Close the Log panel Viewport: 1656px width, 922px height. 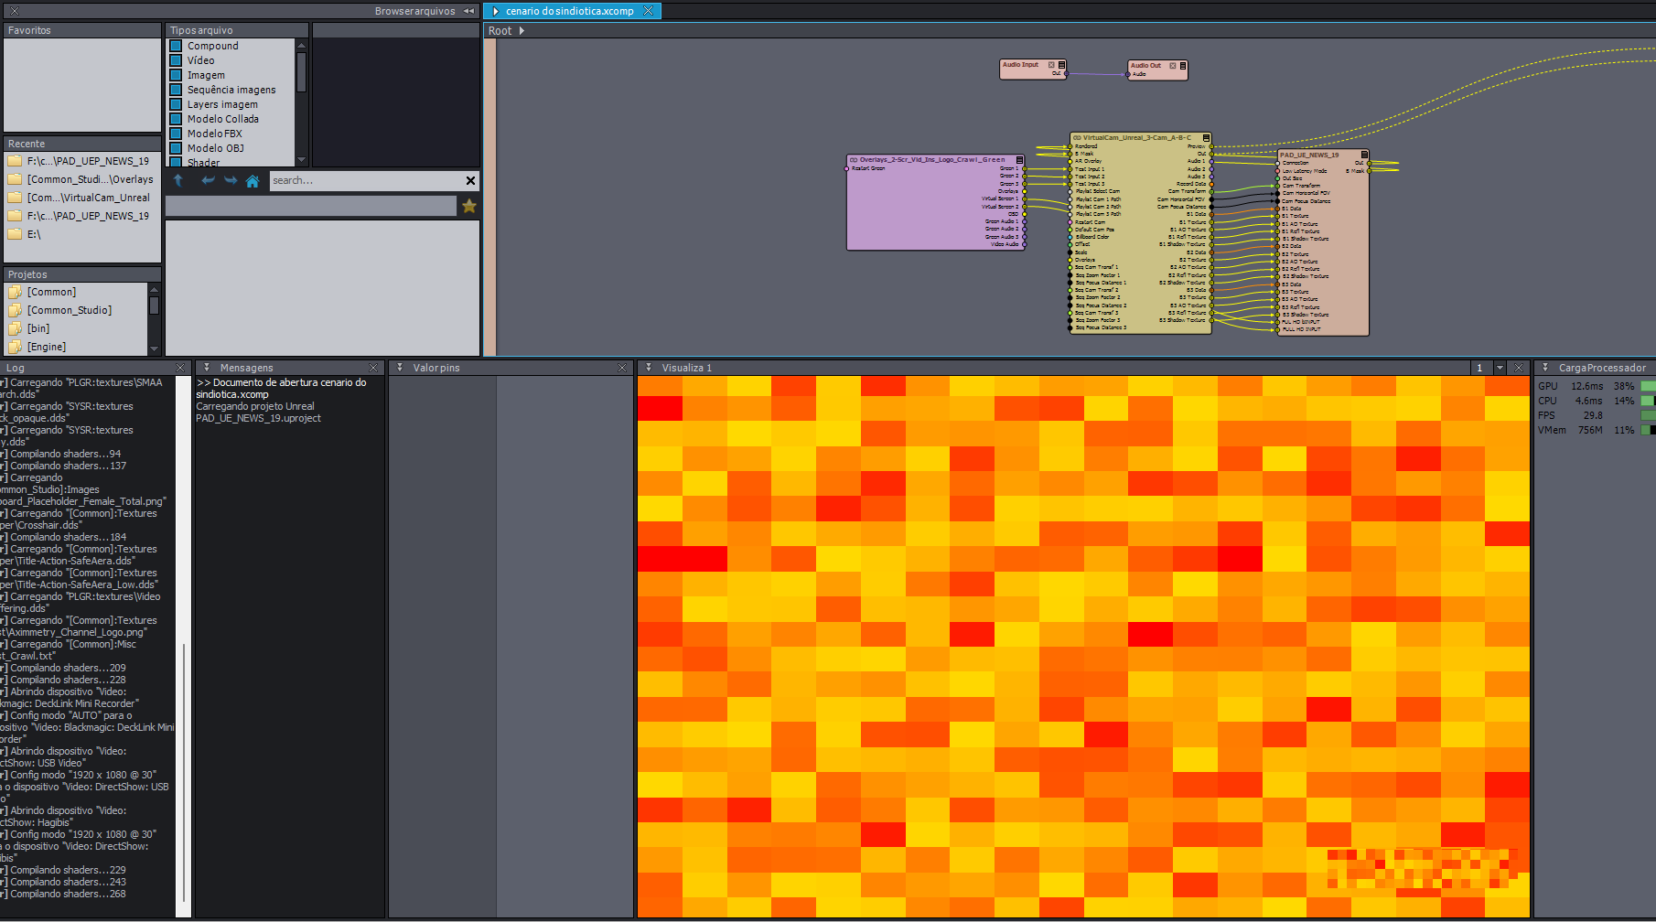click(x=180, y=368)
